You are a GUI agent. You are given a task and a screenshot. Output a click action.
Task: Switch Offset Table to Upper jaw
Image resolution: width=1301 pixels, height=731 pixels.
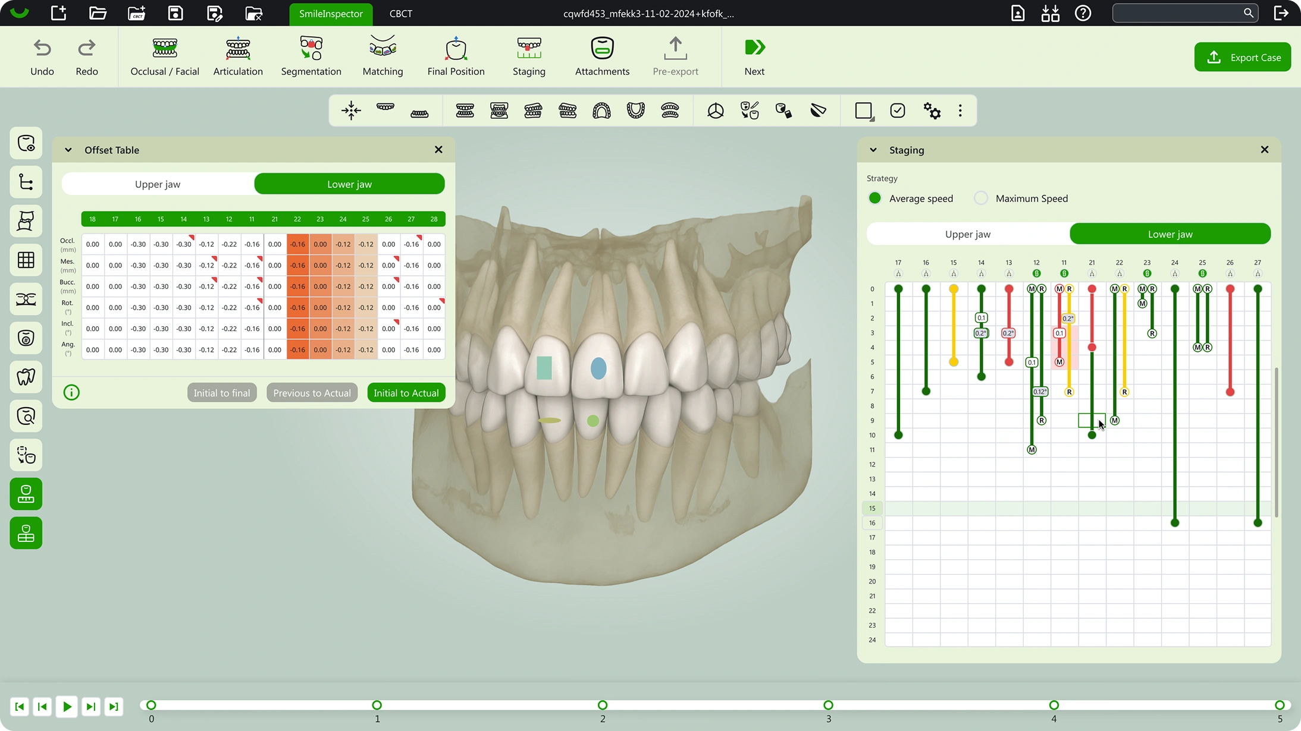coord(158,184)
